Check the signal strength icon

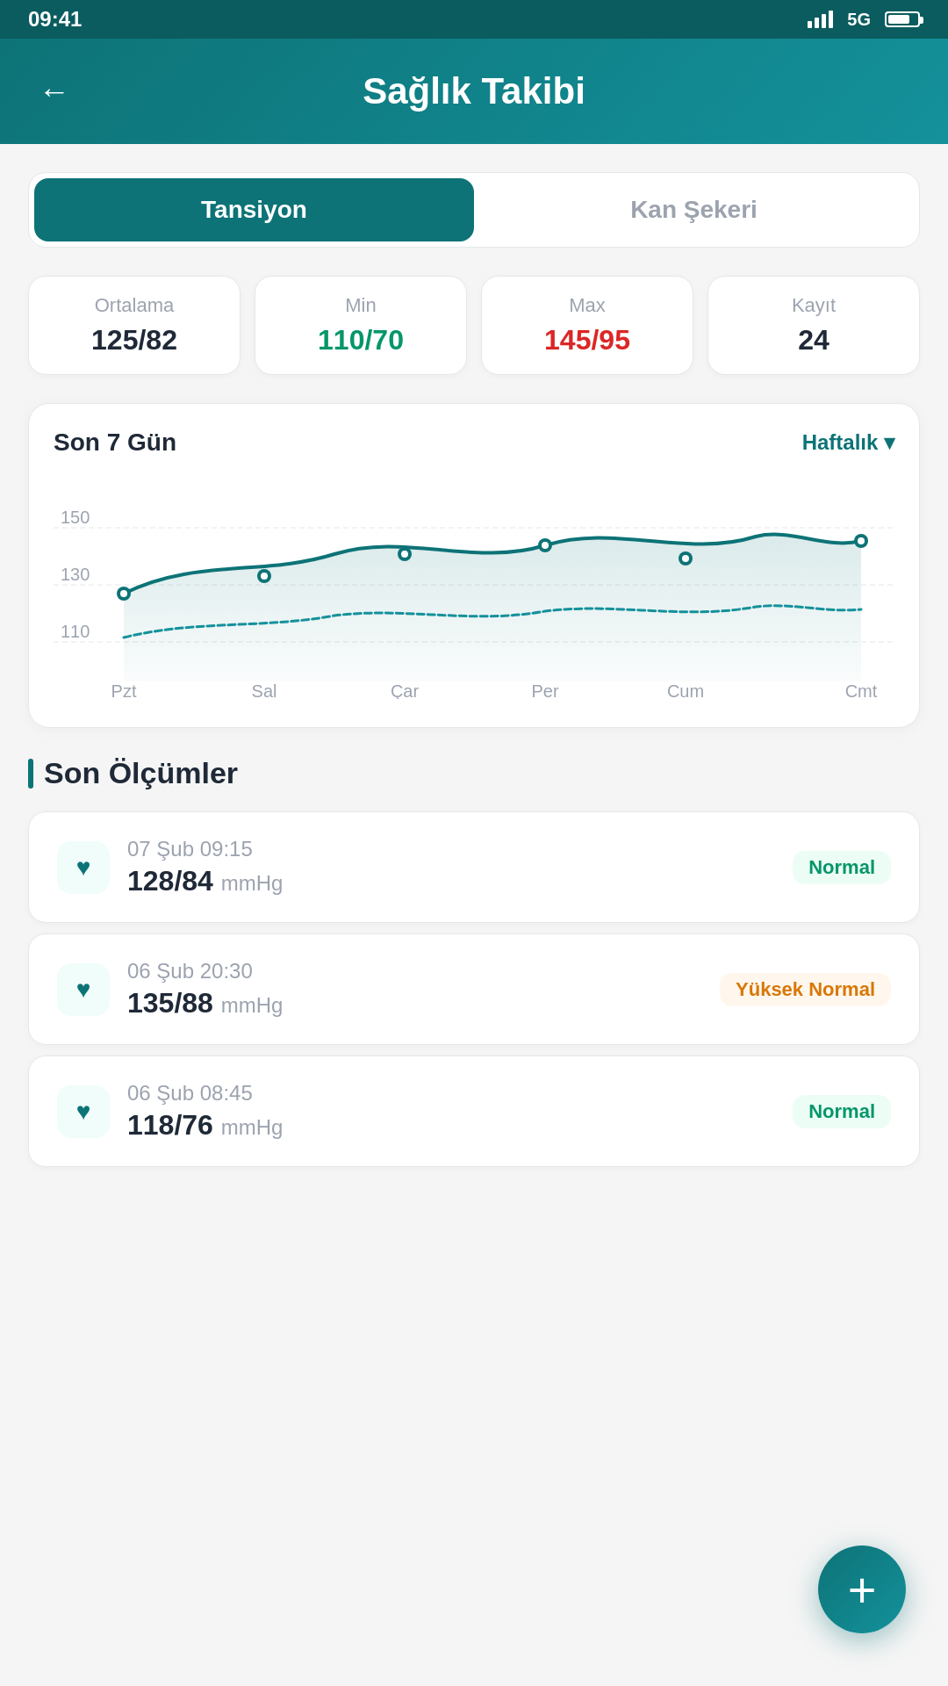point(820,19)
